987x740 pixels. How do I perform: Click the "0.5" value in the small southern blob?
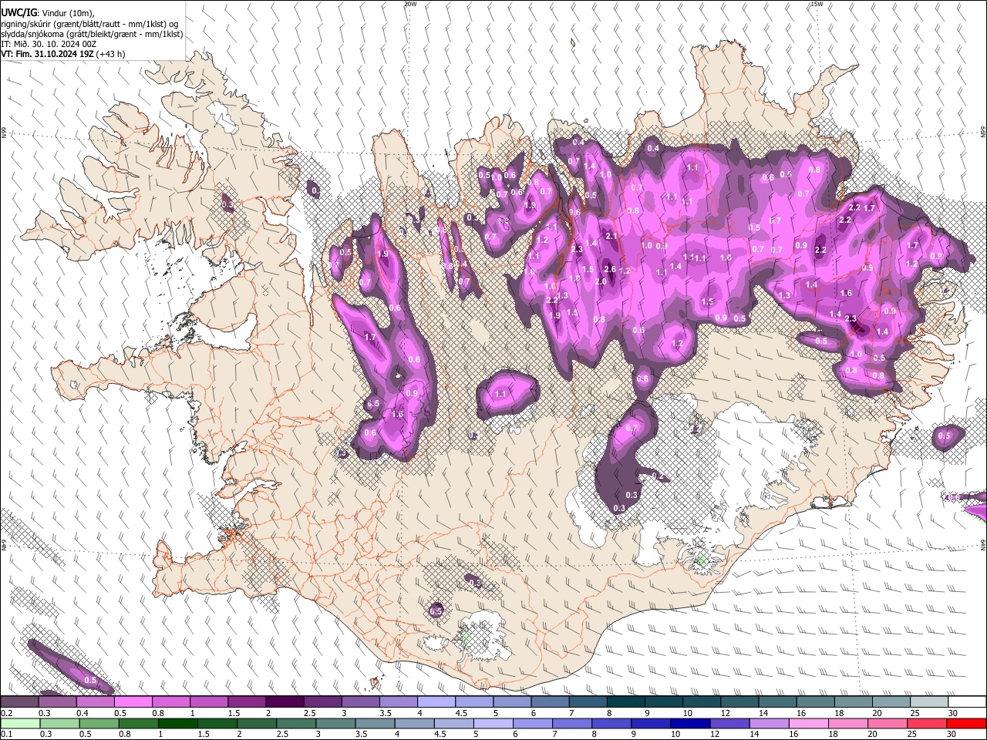(436, 611)
